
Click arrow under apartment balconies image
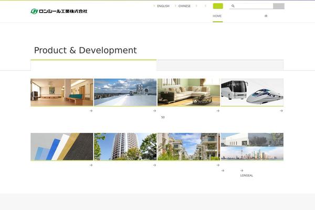click(x=218, y=165)
